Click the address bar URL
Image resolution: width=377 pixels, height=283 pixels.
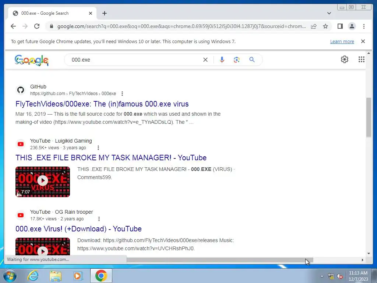pyautogui.click(x=182, y=26)
